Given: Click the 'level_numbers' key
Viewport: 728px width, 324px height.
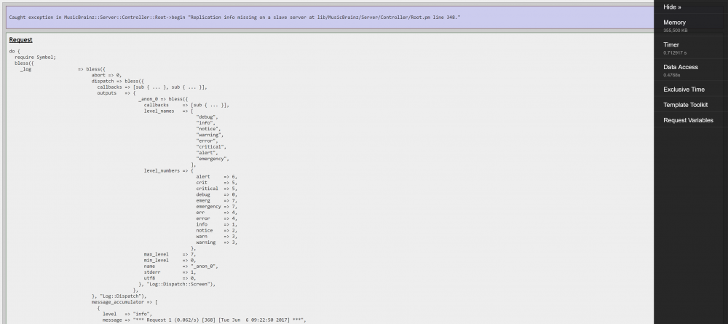Looking at the screenshot, I should (162, 171).
